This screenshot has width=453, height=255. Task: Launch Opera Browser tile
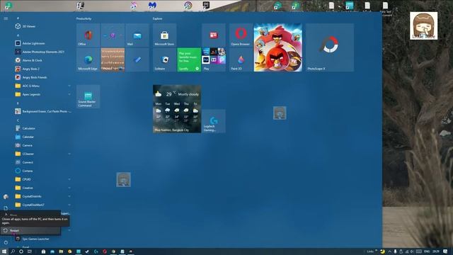(241, 35)
